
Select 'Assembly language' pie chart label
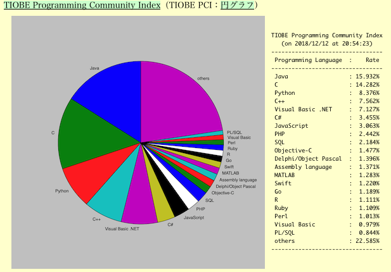tap(238, 180)
